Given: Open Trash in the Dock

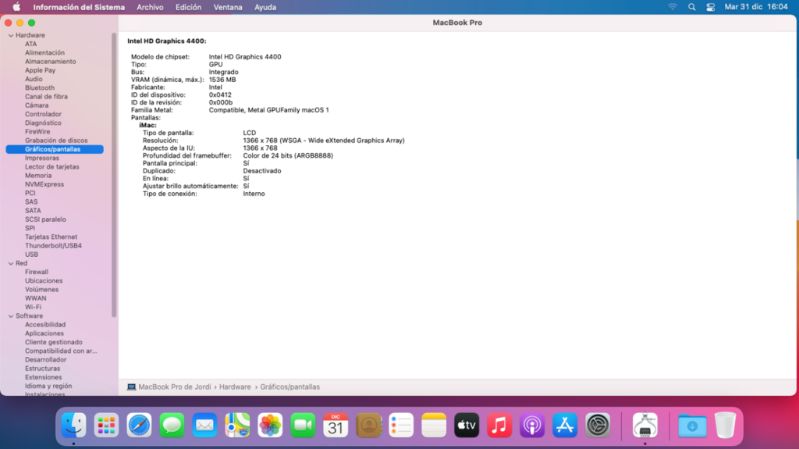Looking at the screenshot, I should click(x=725, y=426).
